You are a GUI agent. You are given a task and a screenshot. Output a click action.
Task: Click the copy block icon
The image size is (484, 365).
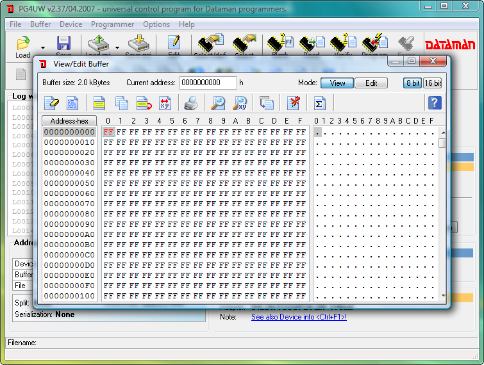click(x=121, y=103)
